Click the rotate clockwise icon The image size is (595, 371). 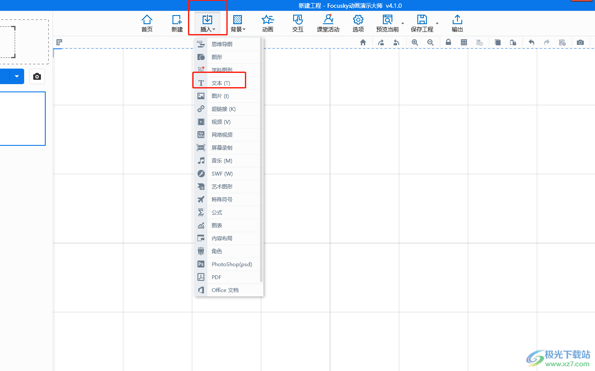pos(381,42)
